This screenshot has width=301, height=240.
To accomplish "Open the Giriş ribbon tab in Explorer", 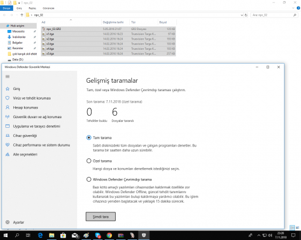I will click(x=19, y=8).
